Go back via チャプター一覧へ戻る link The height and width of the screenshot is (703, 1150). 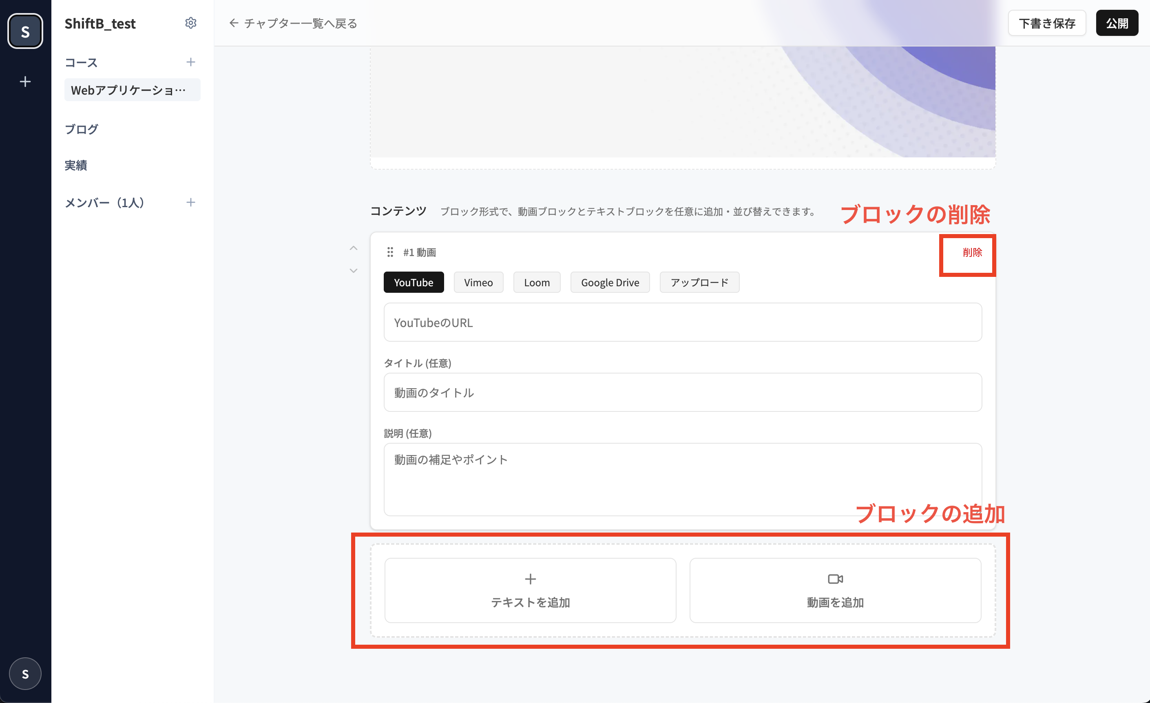pos(293,23)
